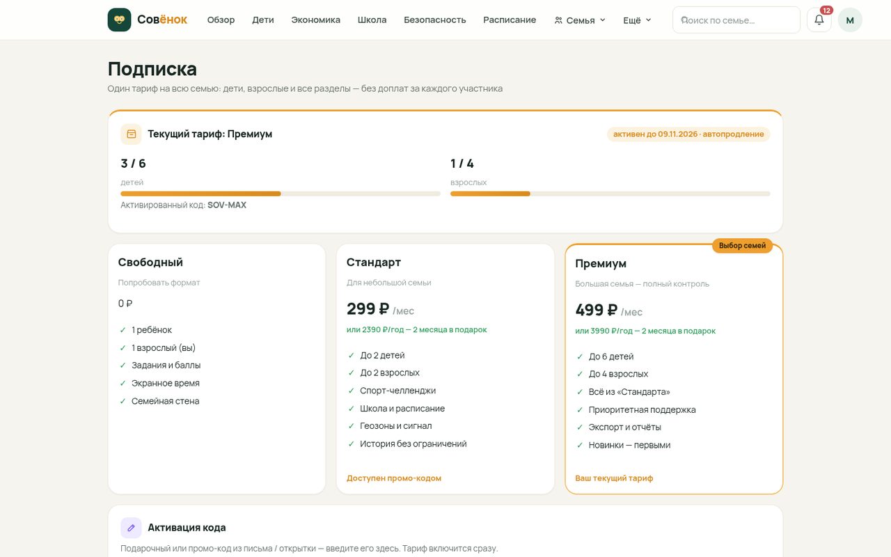Click the Геозоны и сигнал feature

pos(395,426)
